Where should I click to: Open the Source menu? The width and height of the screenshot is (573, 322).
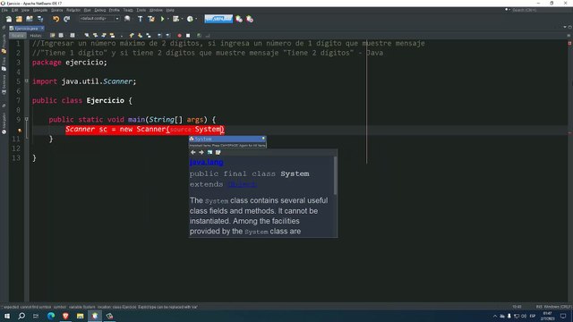[56, 10]
